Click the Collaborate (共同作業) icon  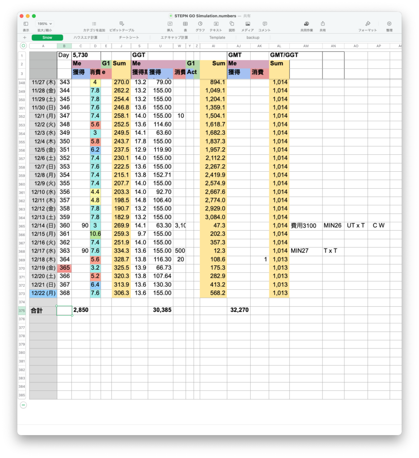tap(306, 24)
